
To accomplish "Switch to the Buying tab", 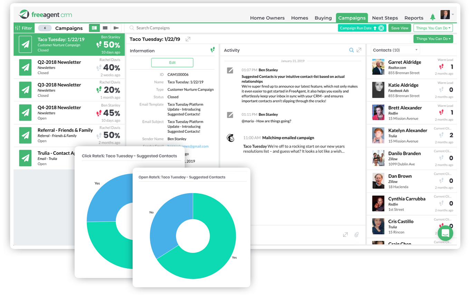I will point(323,18).
